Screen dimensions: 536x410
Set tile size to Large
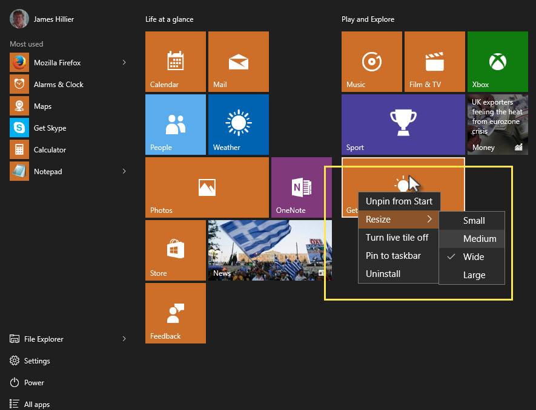pyautogui.click(x=472, y=275)
